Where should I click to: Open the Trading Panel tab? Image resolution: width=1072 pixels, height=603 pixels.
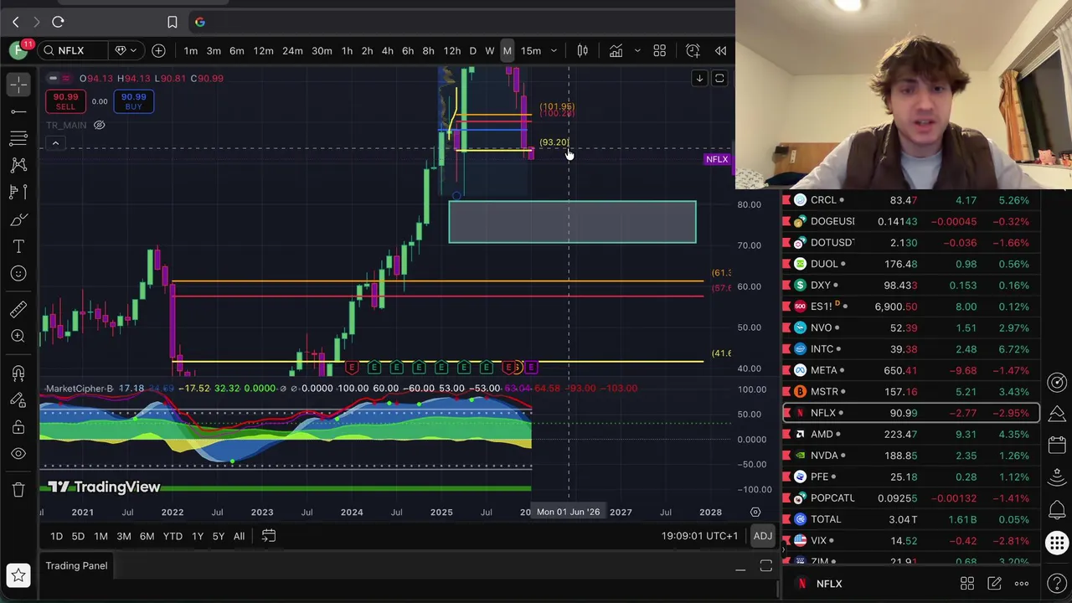tap(76, 566)
